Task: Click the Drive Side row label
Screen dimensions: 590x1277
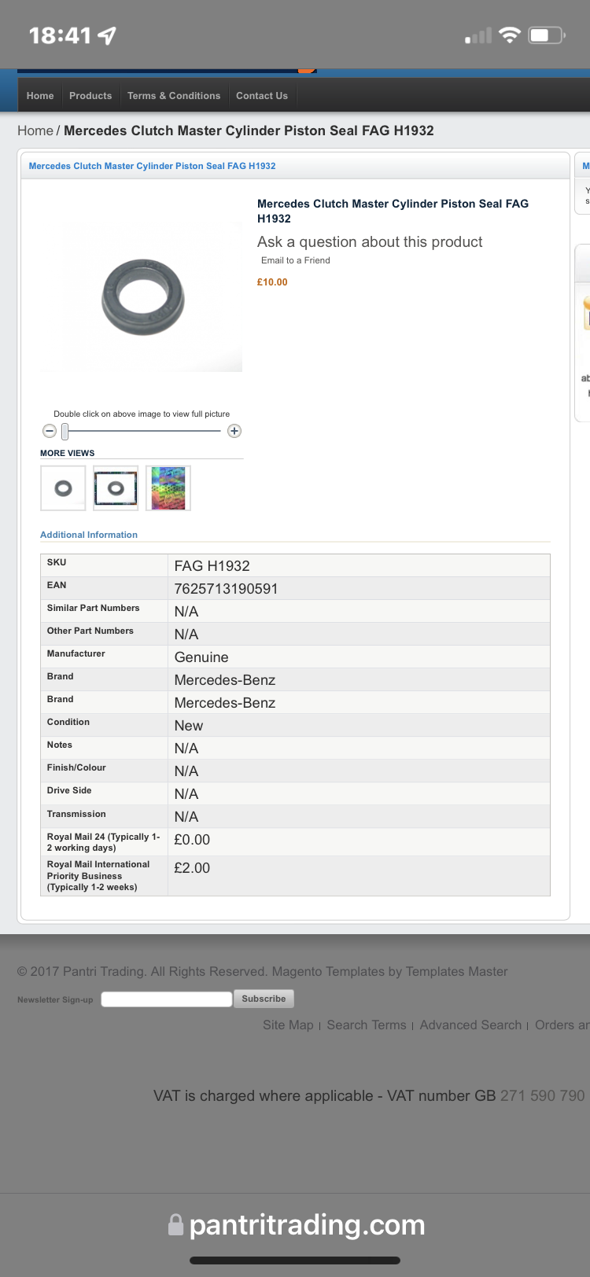Action: point(69,790)
